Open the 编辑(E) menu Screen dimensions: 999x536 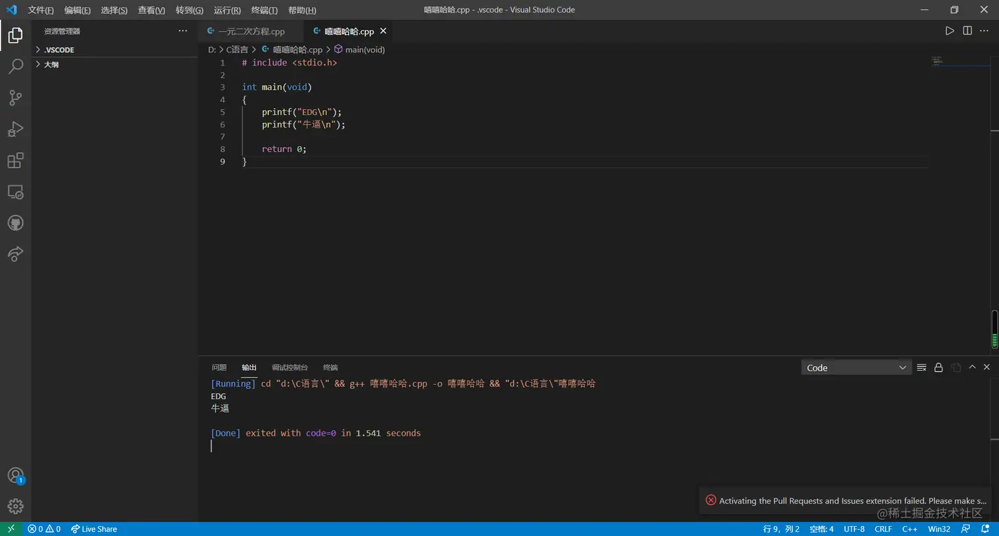77,10
